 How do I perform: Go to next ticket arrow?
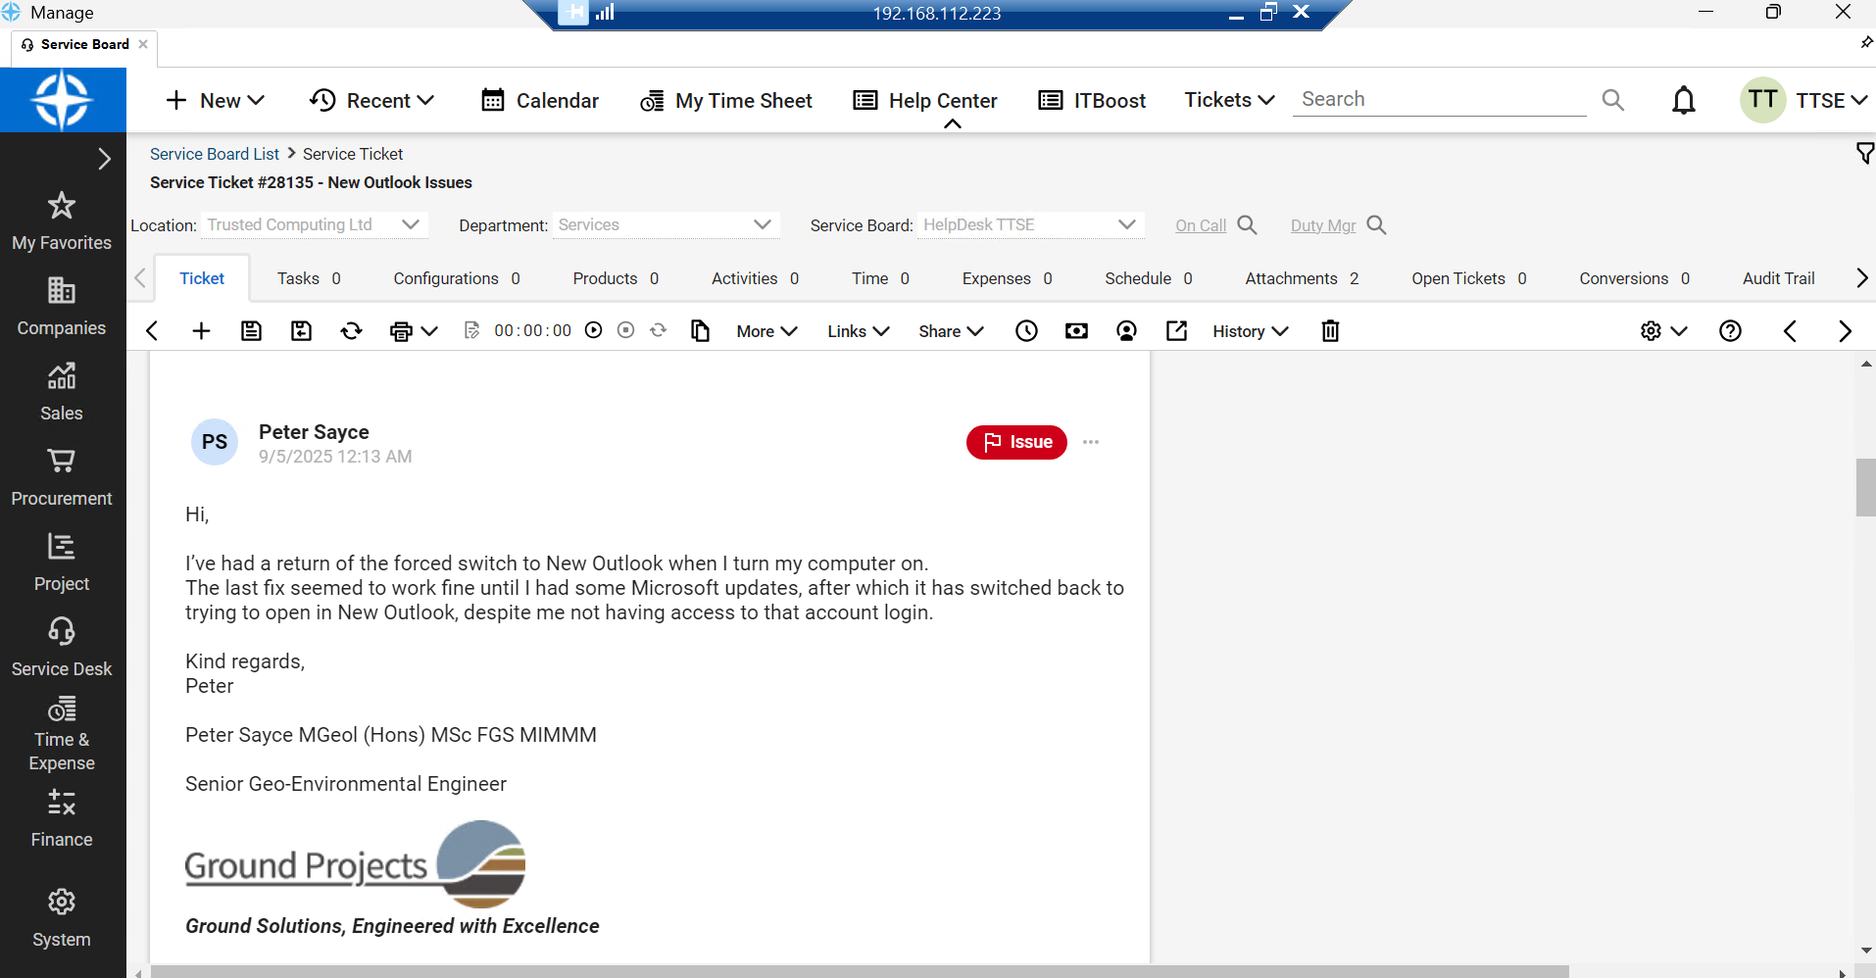click(x=1845, y=331)
